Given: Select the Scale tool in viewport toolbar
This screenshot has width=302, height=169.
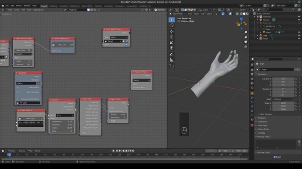Looking at the screenshot, I should click(x=172, y=43).
